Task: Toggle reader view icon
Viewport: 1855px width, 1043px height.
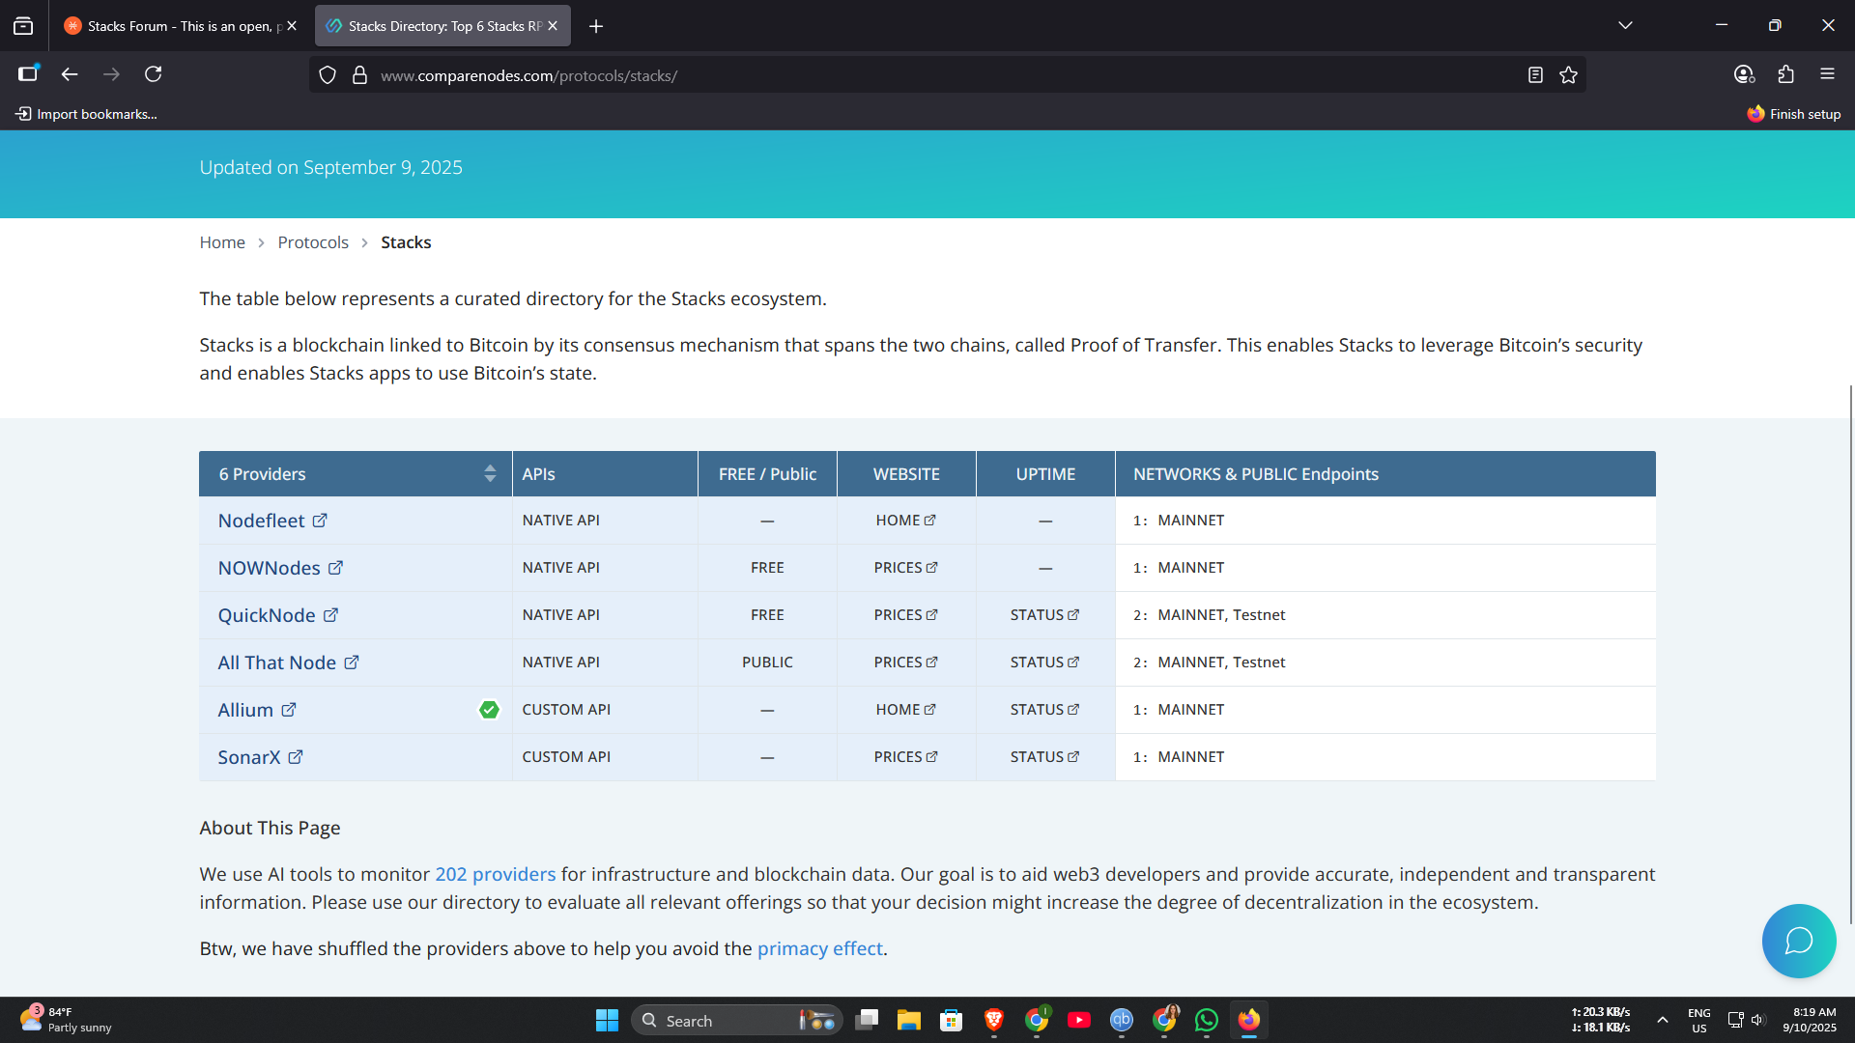Action: tap(1535, 75)
